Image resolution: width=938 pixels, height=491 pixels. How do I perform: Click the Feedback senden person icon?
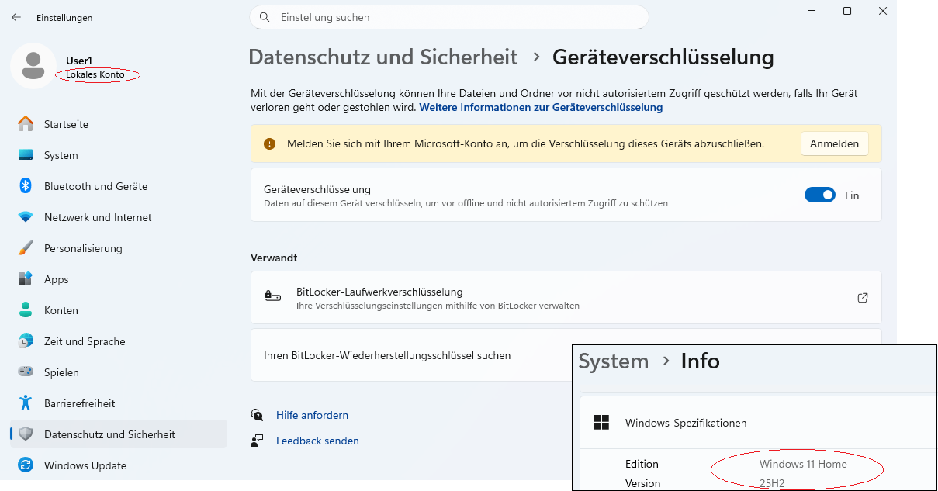point(257,441)
